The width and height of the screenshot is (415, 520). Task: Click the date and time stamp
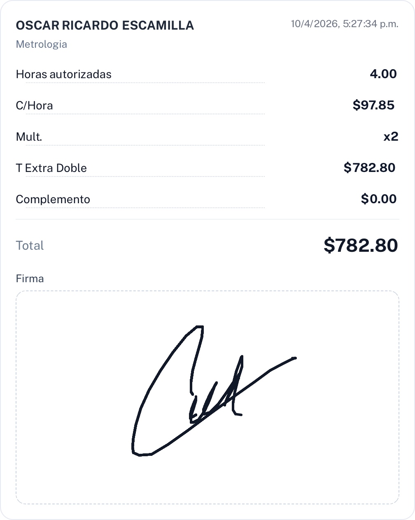coord(344,24)
